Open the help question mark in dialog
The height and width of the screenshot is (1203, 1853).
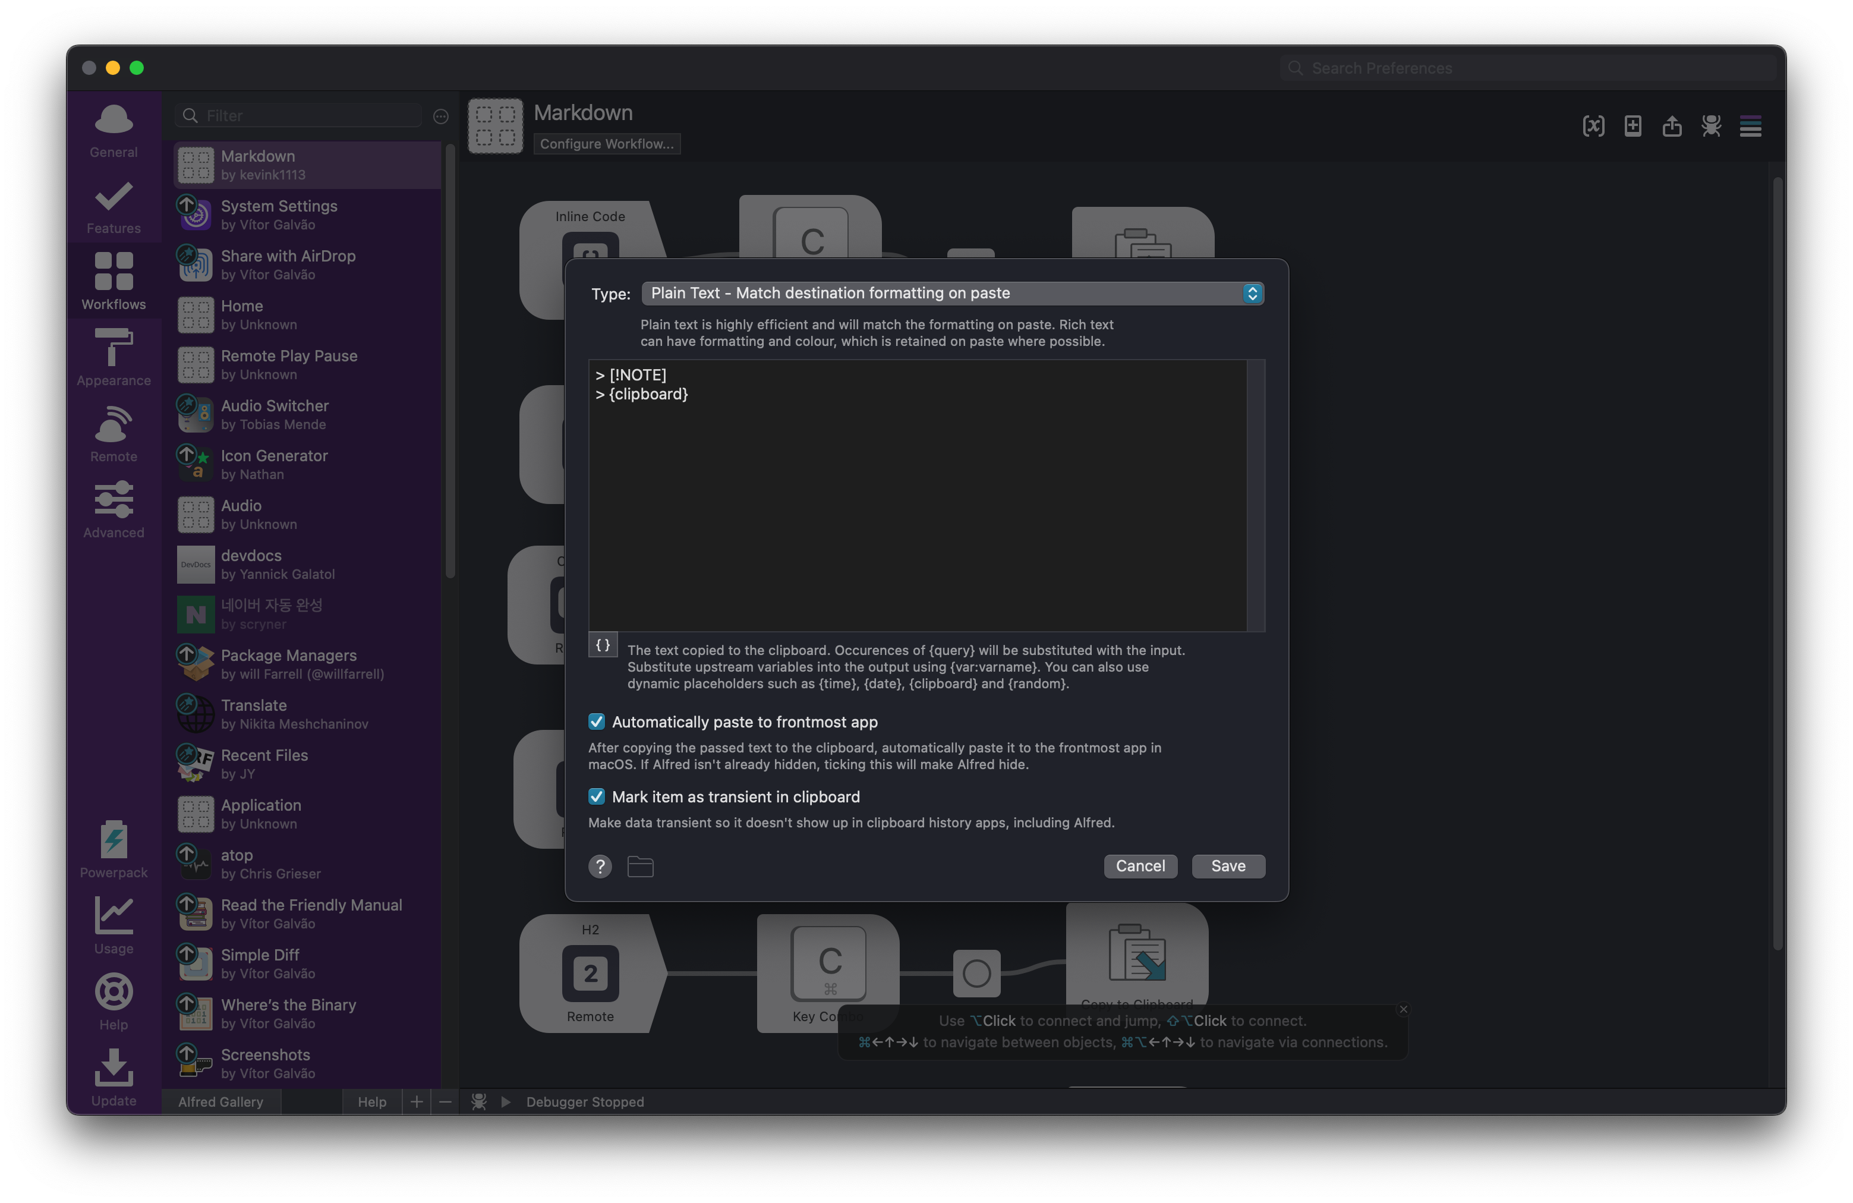(x=600, y=866)
